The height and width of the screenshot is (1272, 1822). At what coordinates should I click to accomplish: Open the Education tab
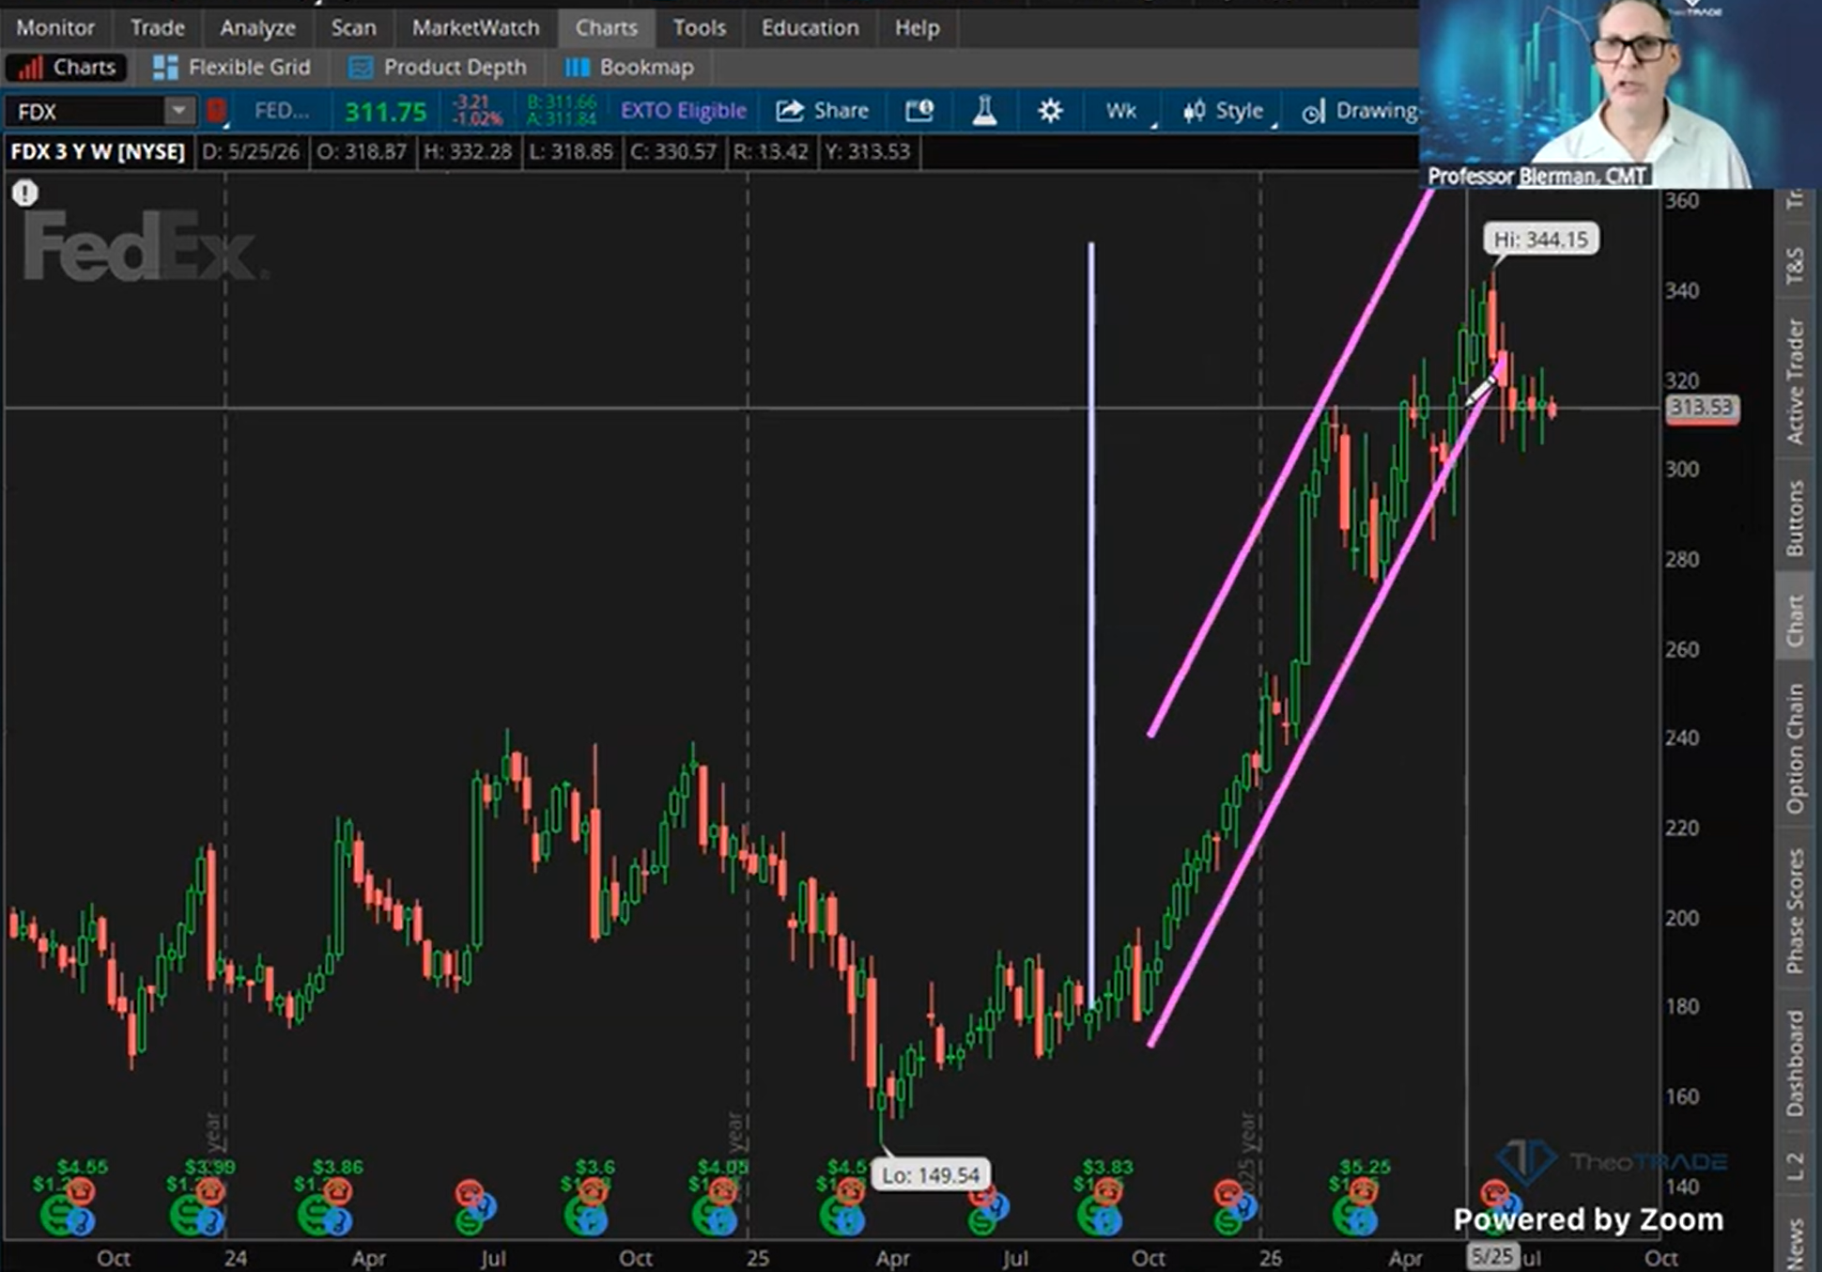[x=810, y=28]
